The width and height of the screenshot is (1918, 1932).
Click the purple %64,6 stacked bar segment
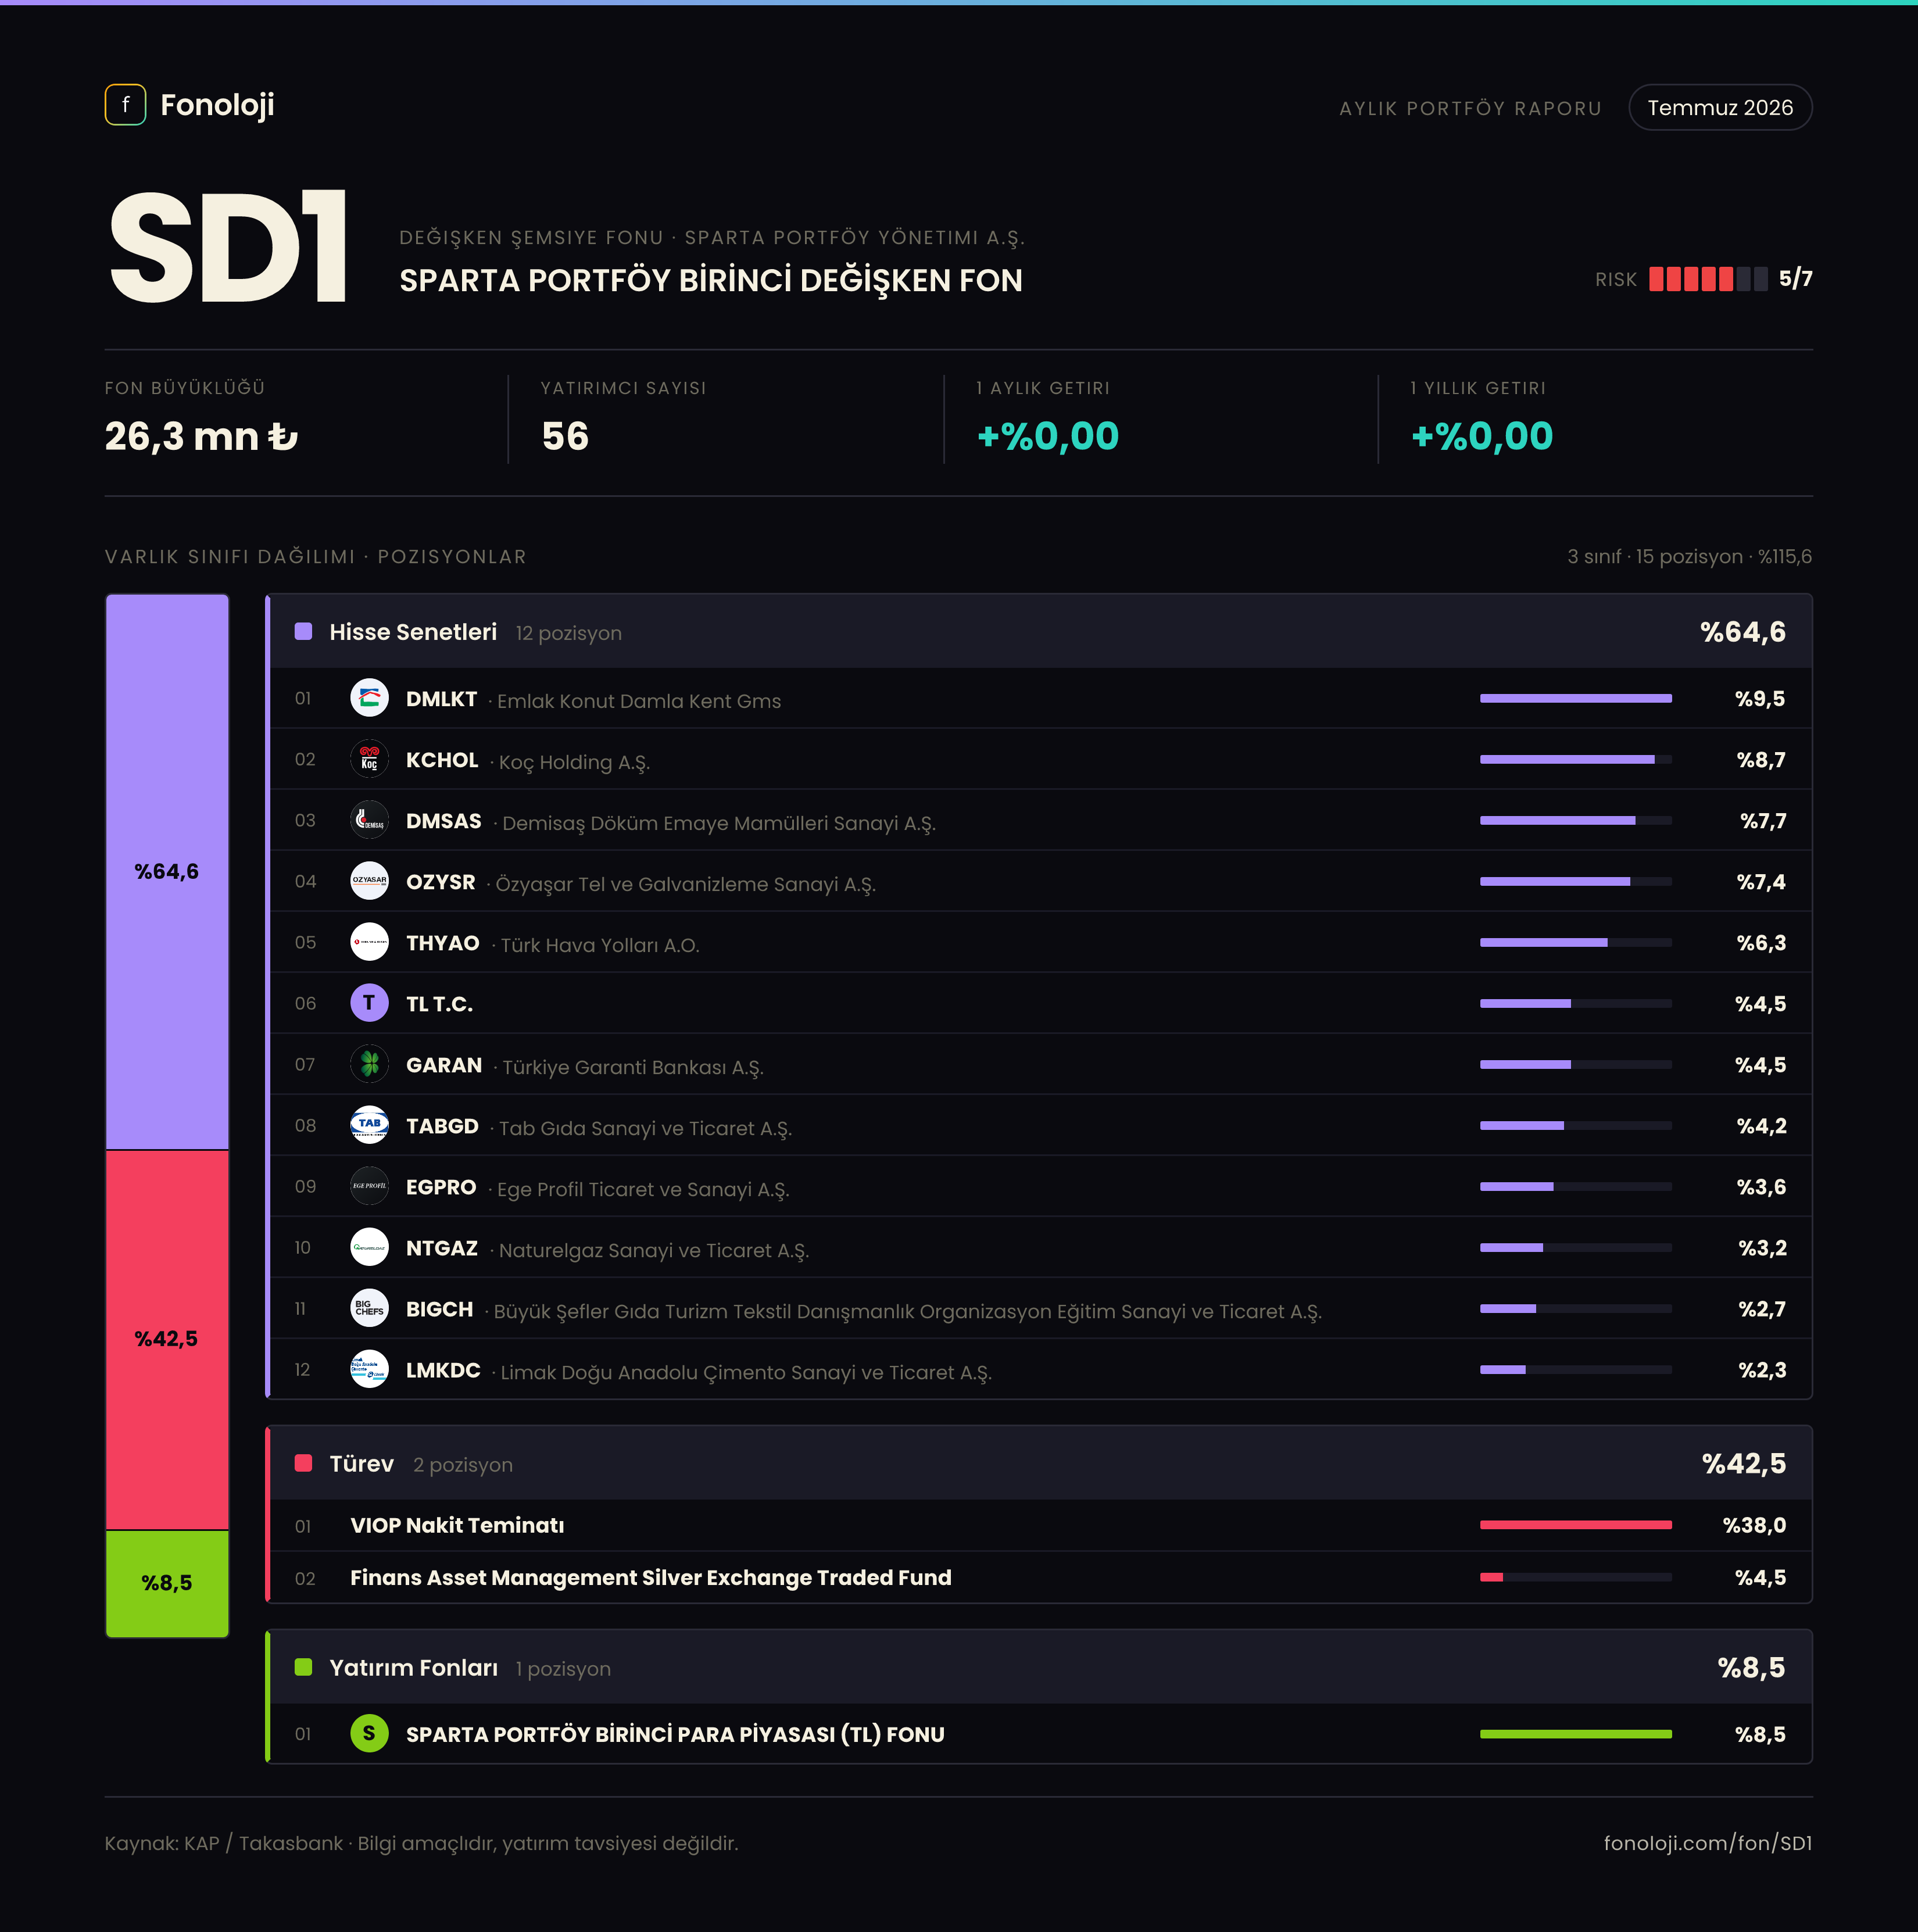pyautogui.click(x=167, y=872)
